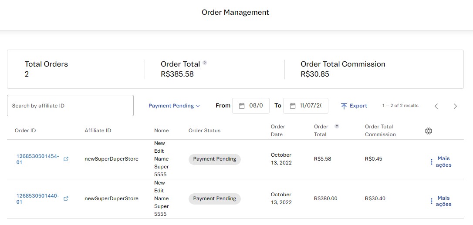
Task: Open external link icon for order 1268530501440-01
Action: pyautogui.click(x=66, y=199)
